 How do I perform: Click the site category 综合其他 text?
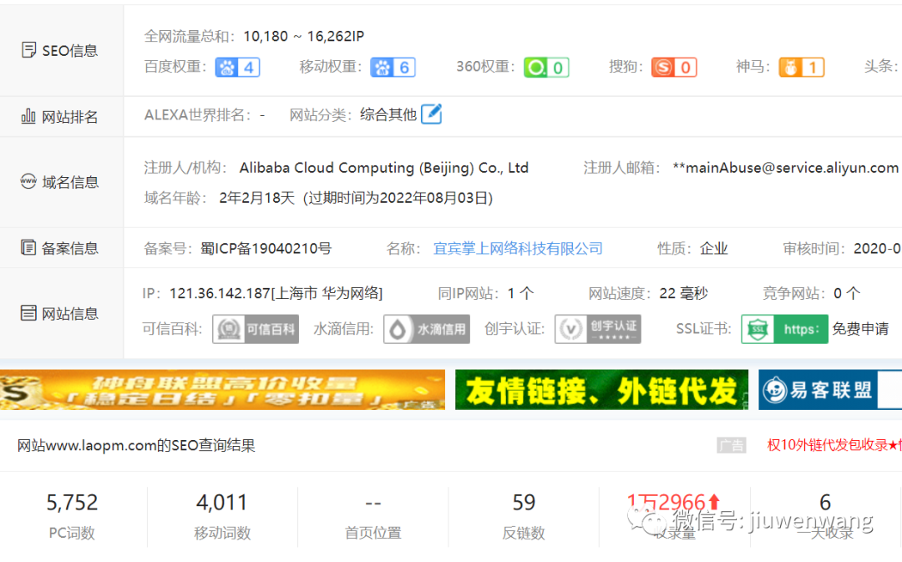tap(388, 114)
